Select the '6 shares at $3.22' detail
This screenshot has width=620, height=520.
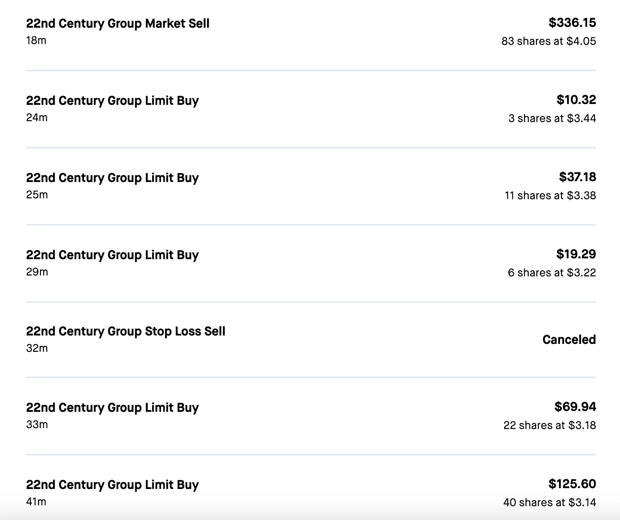pyautogui.click(x=552, y=273)
